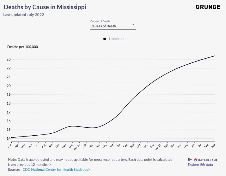
Task: Click the red DataHerald logo icon
Action: pyautogui.click(x=196, y=160)
